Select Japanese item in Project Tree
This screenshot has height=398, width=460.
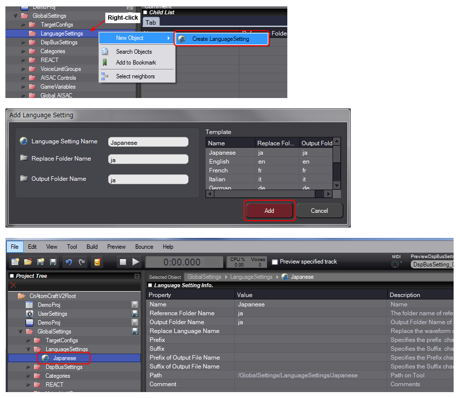64,358
